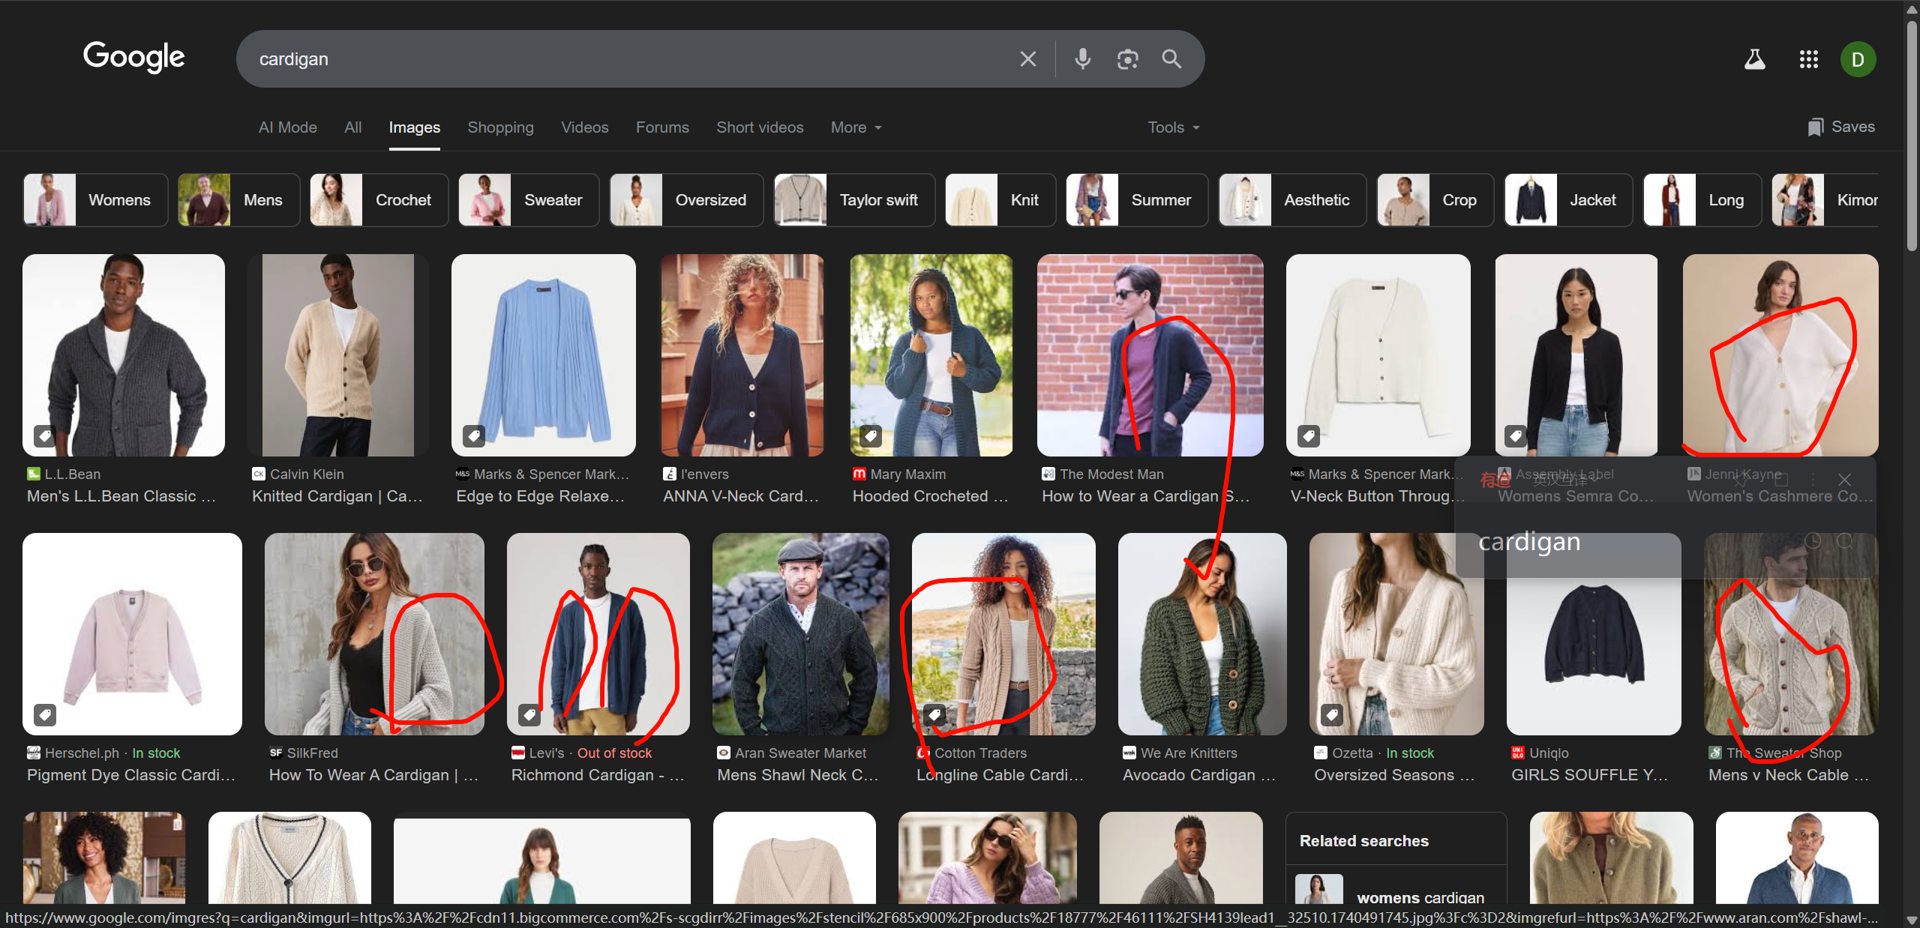Screen dimensions: 1920x928
Task: Open the Mens Shawl Neck Aran Sweater link
Action: [x=798, y=775]
